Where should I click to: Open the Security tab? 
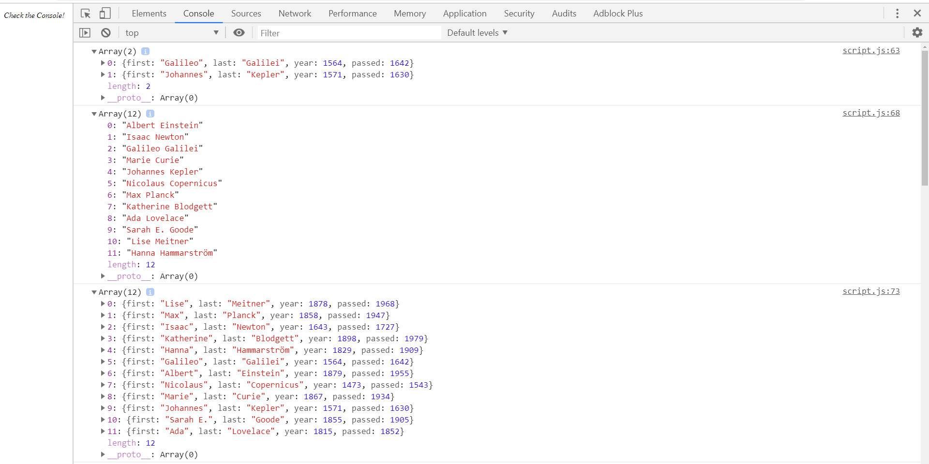(x=519, y=14)
